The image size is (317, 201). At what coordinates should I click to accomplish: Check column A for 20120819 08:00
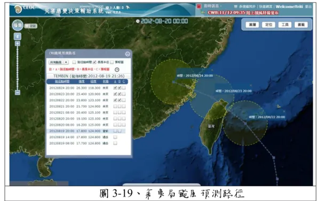(115, 143)
